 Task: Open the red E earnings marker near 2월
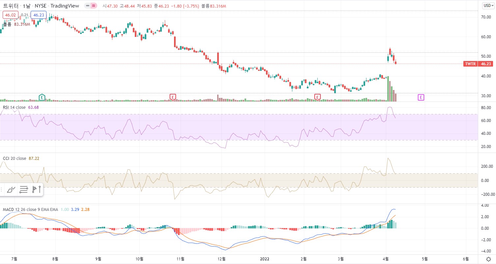tap(317, 97)
